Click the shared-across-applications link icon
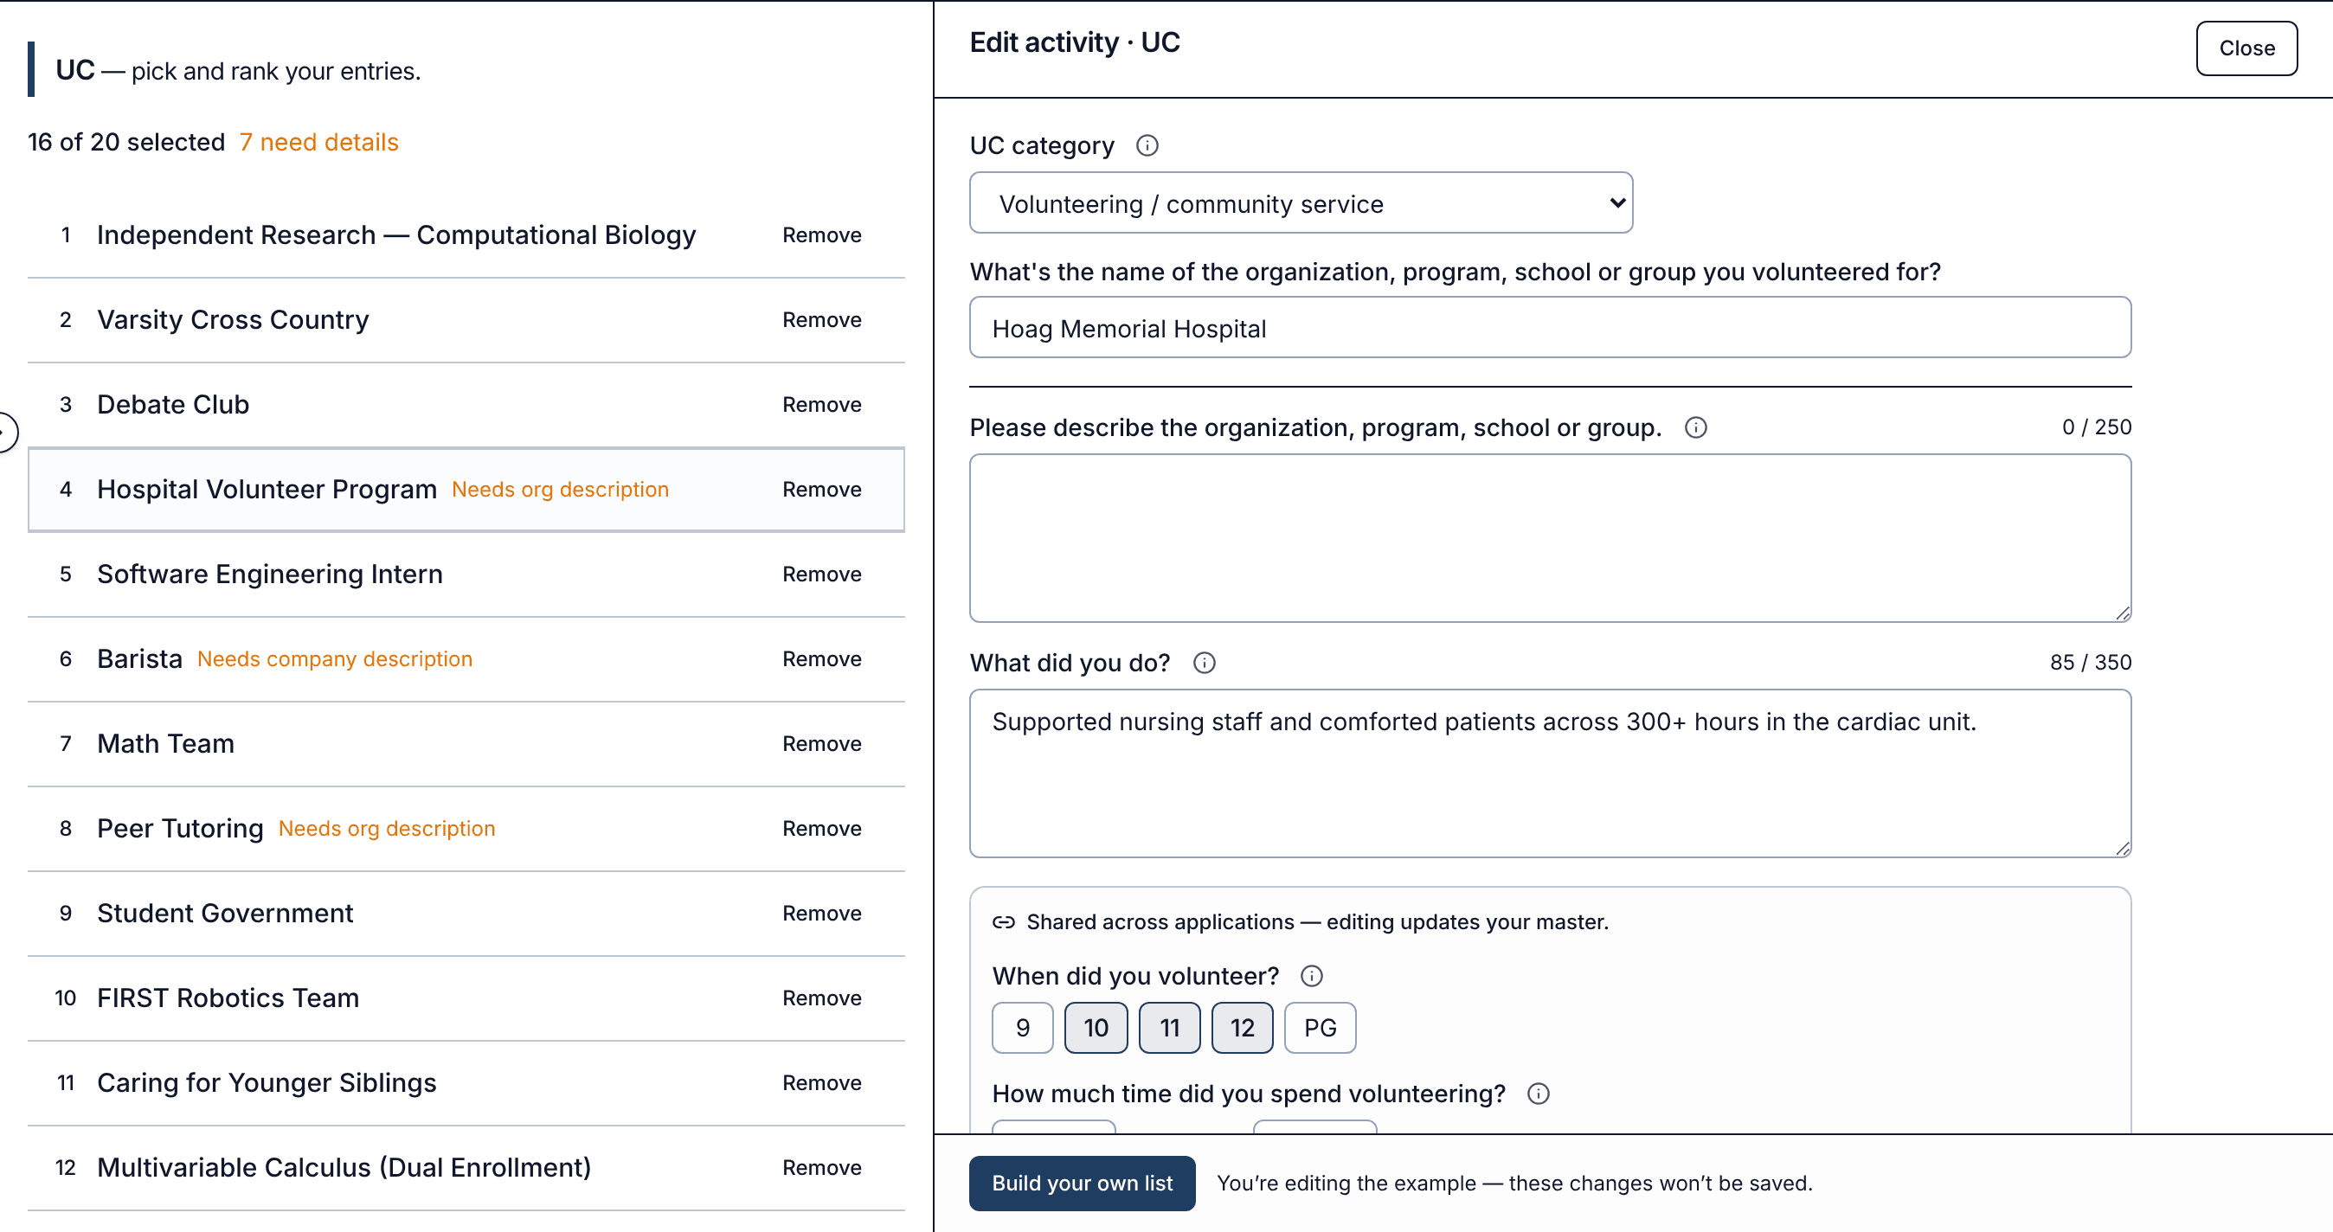The height and width of the screenshot is (1232, 2333). pyautogui.click(x=1004, y=921)
